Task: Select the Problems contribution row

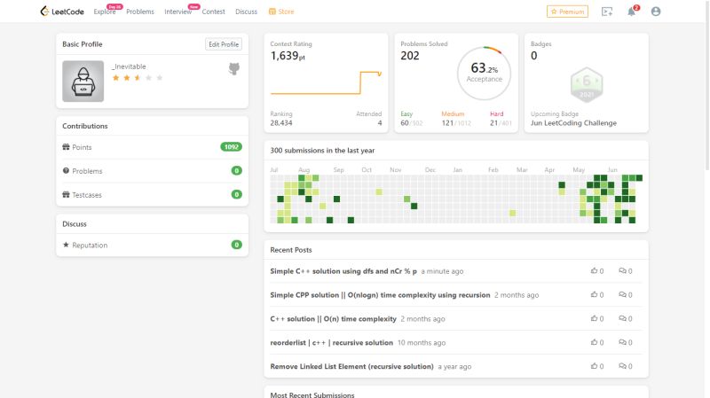Action: click(x=152, y=171)
